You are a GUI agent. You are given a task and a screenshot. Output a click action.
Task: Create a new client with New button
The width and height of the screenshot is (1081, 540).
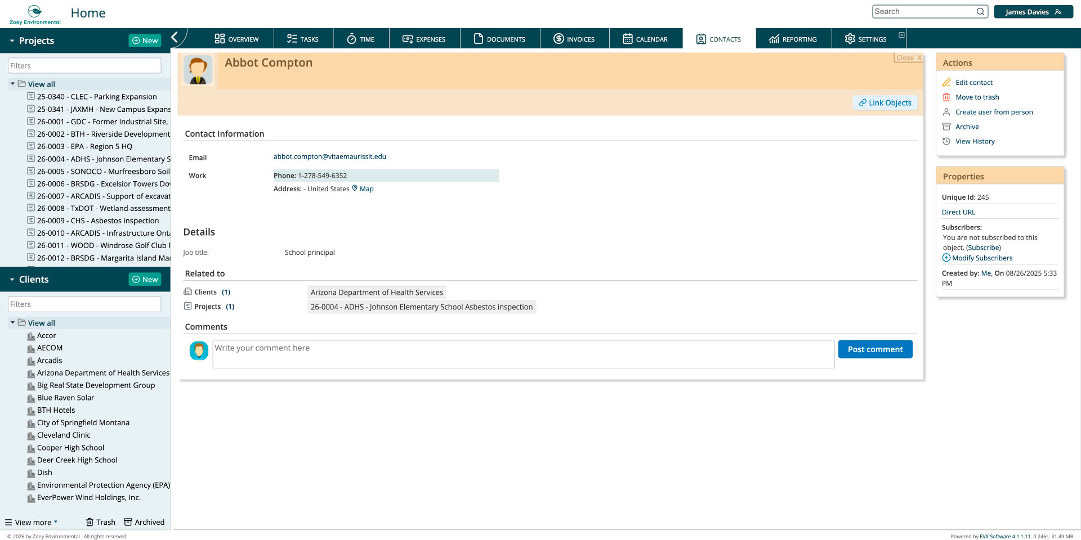[145, 280]
